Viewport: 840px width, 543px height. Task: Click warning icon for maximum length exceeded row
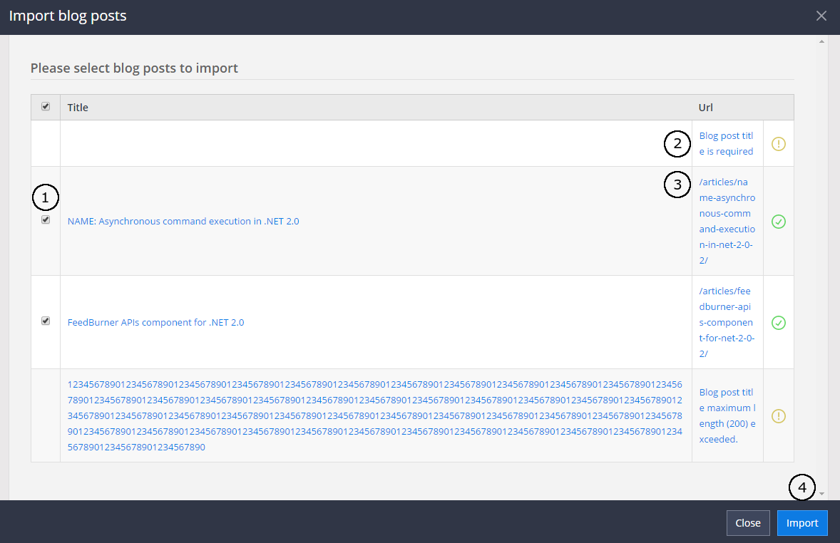coord(778,416)
